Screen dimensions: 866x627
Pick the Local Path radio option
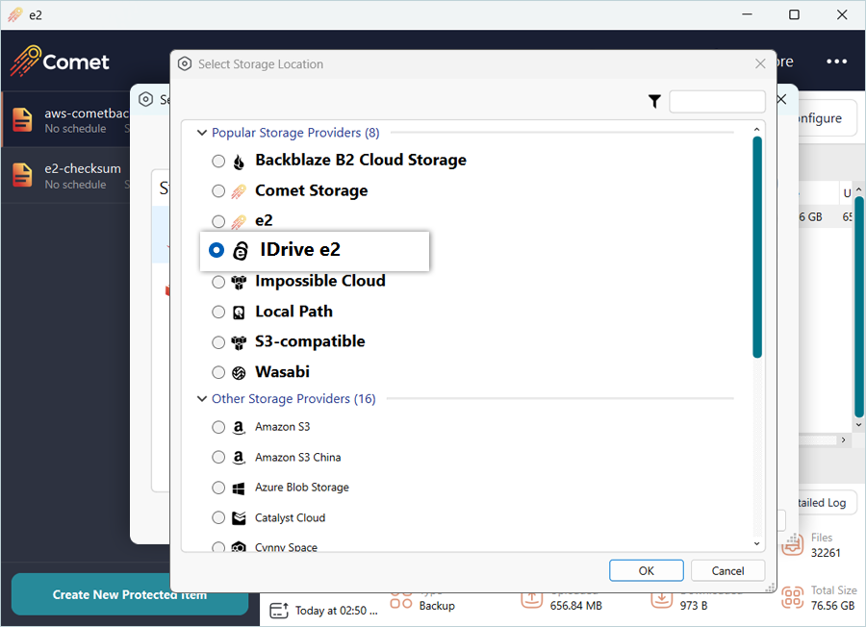click(x=218, y=312)
